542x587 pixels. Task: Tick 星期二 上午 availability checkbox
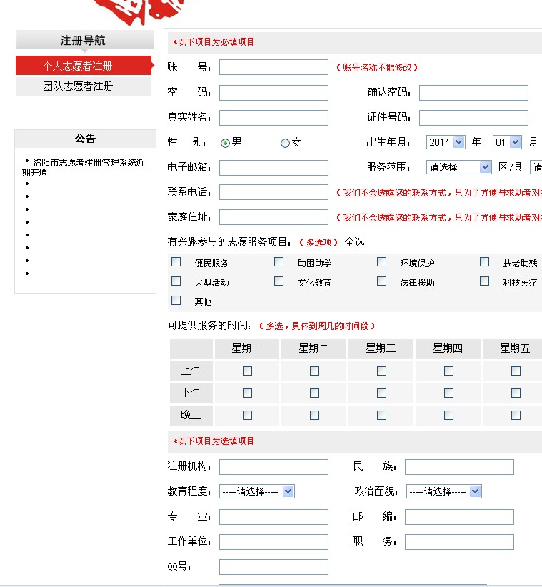[x=314, y=371]
